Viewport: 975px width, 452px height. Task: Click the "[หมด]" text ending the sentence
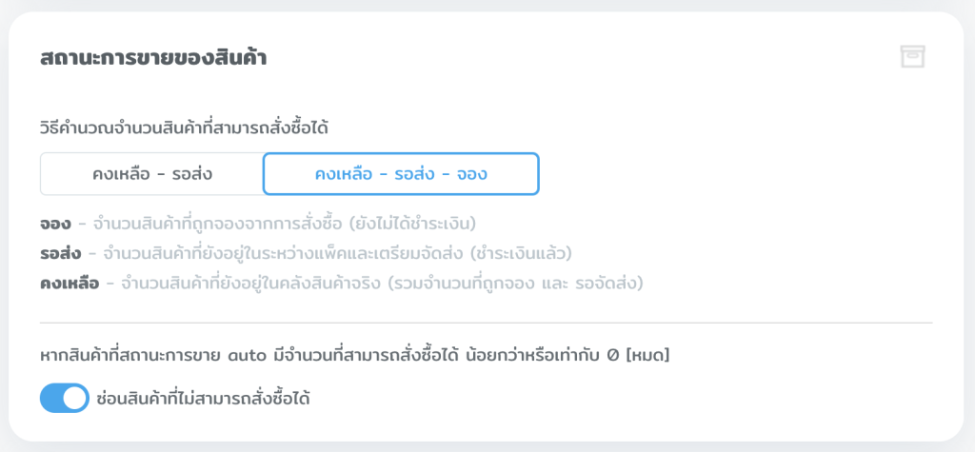point(648,356)
